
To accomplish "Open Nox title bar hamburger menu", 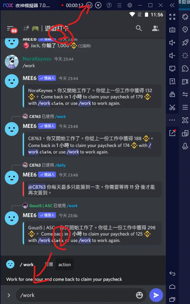I will 119,5.
